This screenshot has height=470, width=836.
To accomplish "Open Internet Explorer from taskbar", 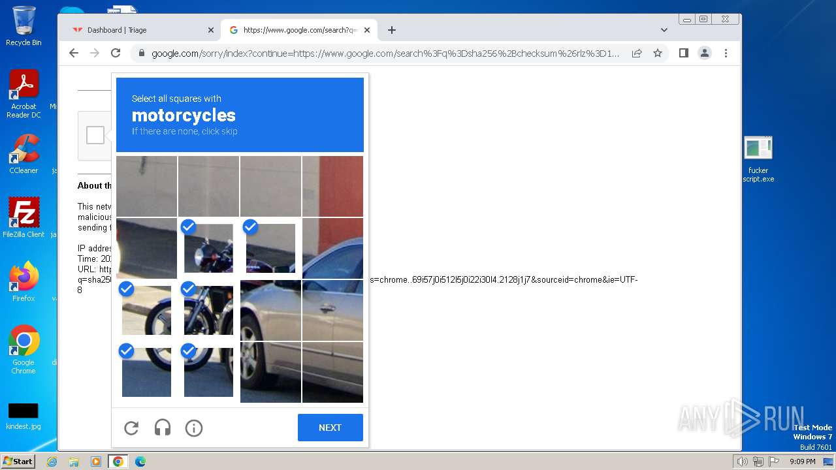I will [52, 462].
